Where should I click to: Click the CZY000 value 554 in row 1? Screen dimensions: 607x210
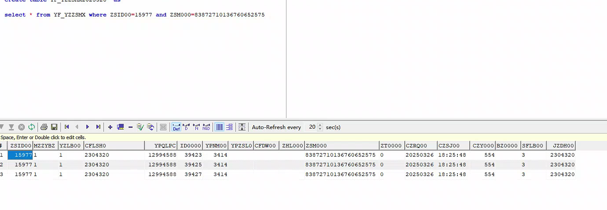click(489, 155)
